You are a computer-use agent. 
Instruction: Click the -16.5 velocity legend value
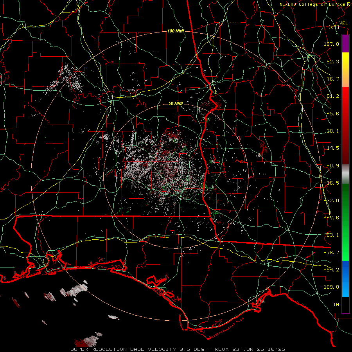(x=331, y=183)
